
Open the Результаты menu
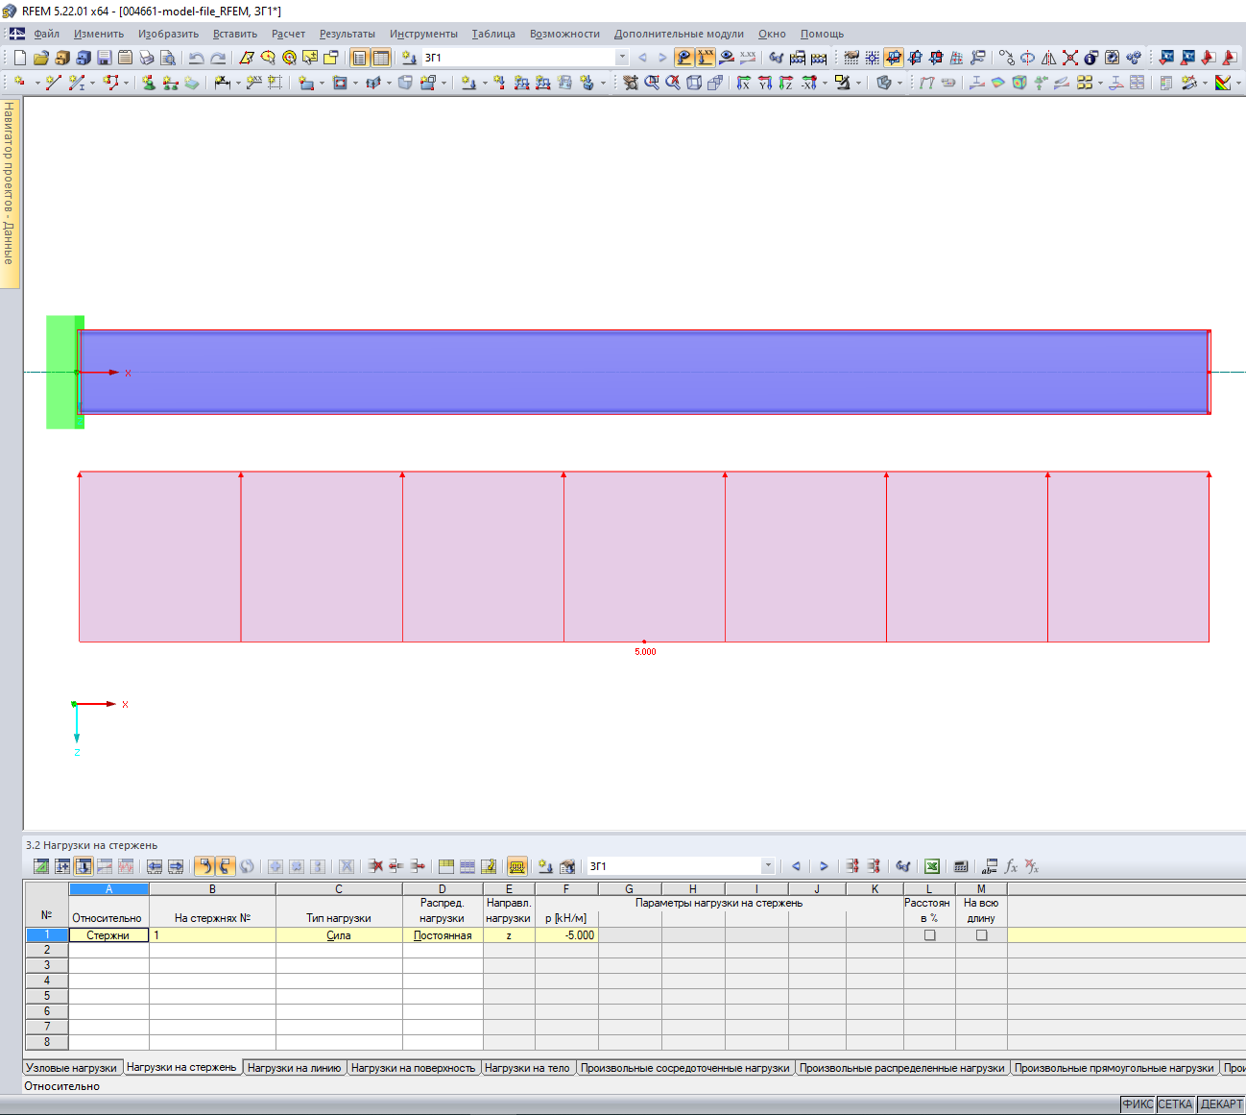347,34
